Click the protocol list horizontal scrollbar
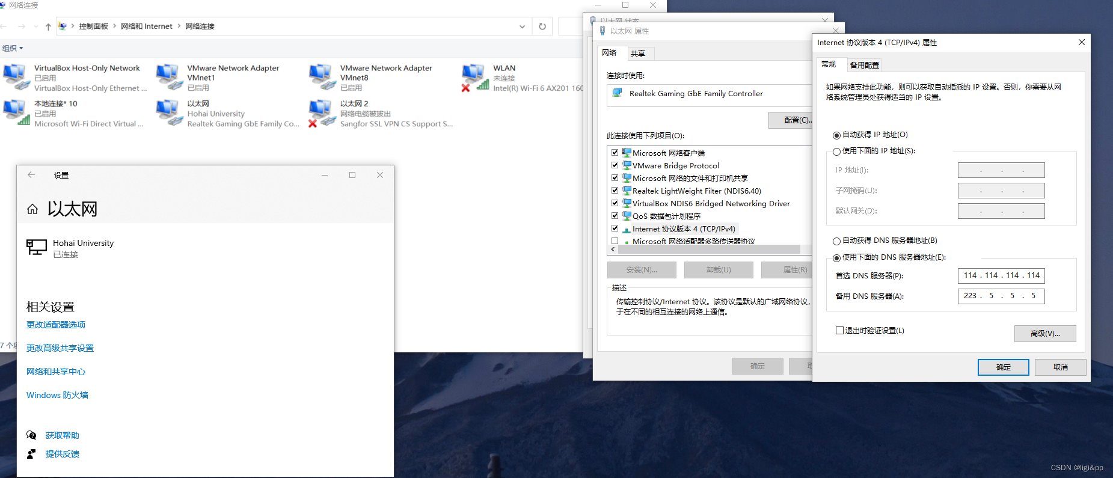 click(x=710, y=249)
